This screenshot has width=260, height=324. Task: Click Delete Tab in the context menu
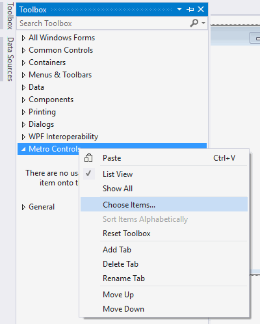pyautogui.click(x=164, y=264)
